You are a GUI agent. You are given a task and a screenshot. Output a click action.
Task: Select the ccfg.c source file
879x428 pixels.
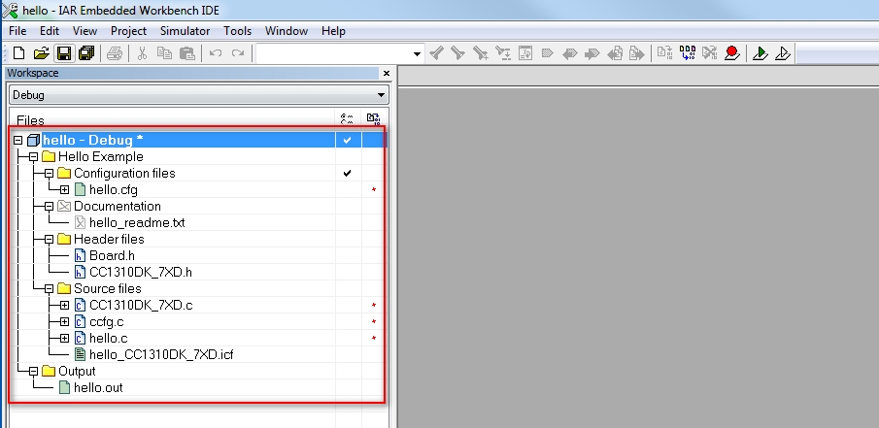(x=107, y=322)
